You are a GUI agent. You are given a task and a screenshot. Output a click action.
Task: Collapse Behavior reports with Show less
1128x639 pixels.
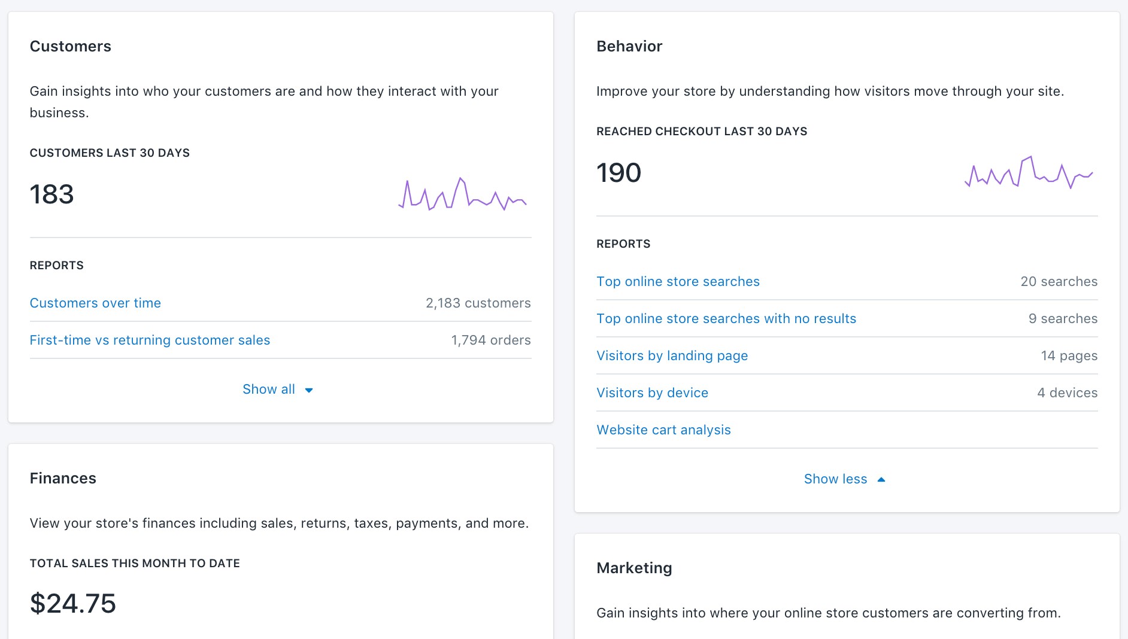click(835, 479)
